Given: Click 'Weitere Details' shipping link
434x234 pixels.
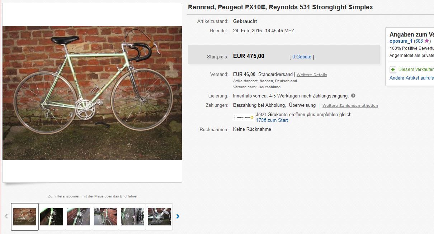Looking at the screenshot, I should click(x=312, y=75).
